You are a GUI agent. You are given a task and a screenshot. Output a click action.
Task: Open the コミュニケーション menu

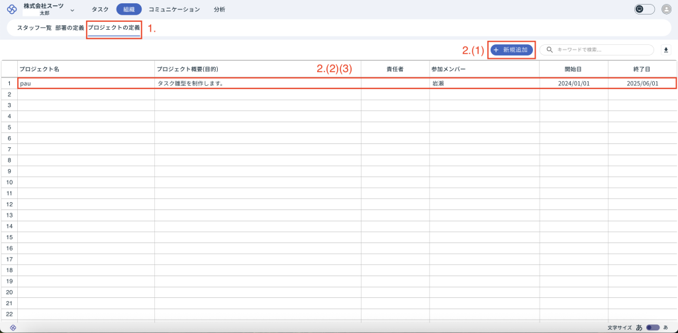tap(173, 9)
